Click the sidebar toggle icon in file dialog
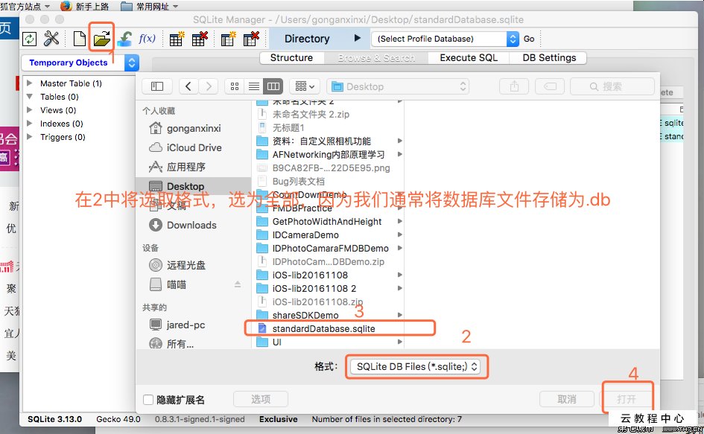 pyautogui.click(x=156, y=86)
